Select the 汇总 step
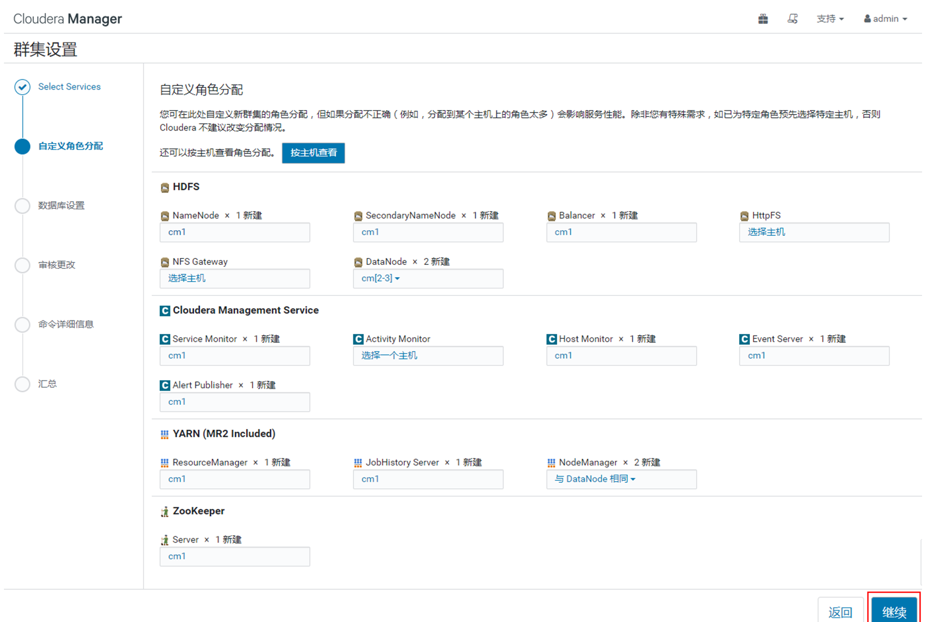The width and height of the screenshot is (926, 622). point(47,384)
